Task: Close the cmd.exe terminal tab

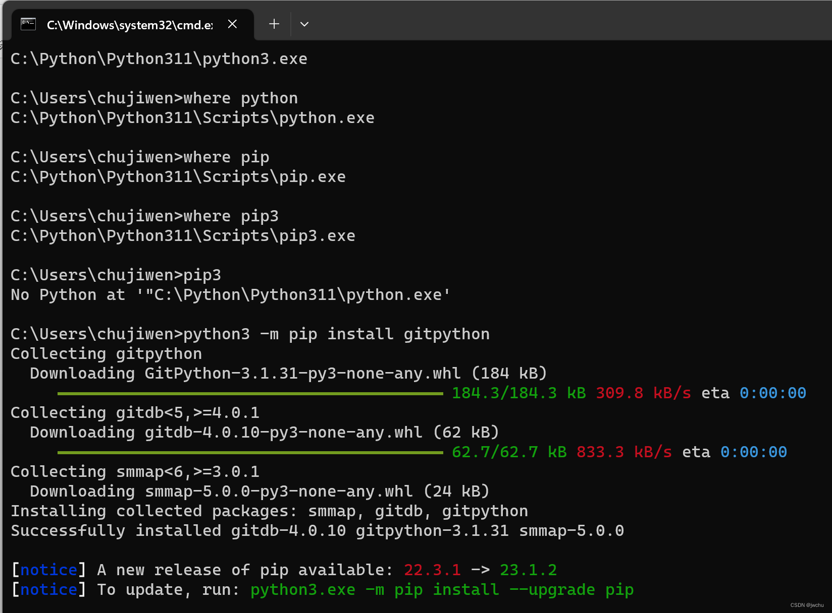Action: (x=232, y=24)
